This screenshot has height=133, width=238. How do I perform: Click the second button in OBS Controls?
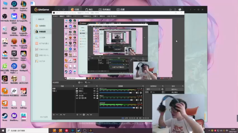pos(174,92)
